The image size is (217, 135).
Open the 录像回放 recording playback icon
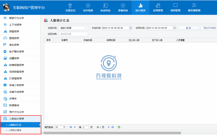(x=123, y=6)
